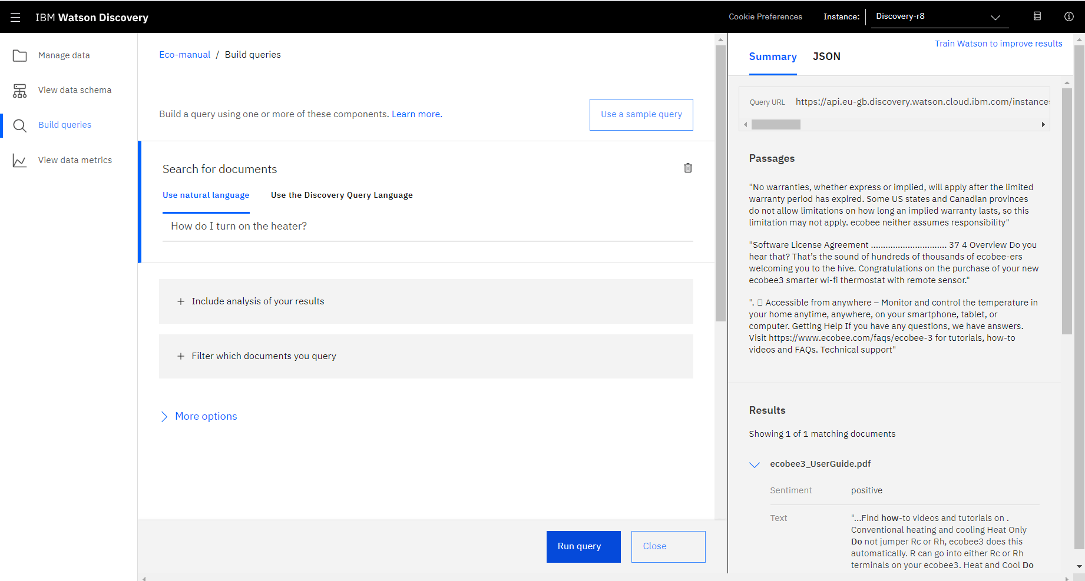This screenshot has width=1085, height=581.
Task: Click the Build queries magnifier icon
Action: (20, 125)
